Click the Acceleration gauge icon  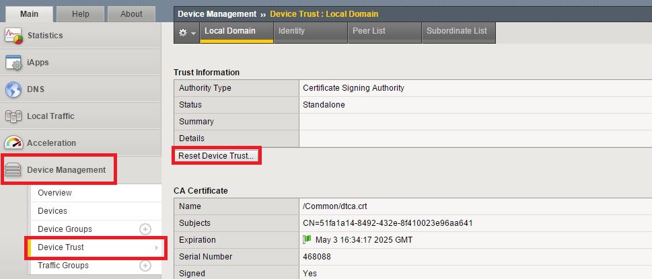tap(13, 143)
